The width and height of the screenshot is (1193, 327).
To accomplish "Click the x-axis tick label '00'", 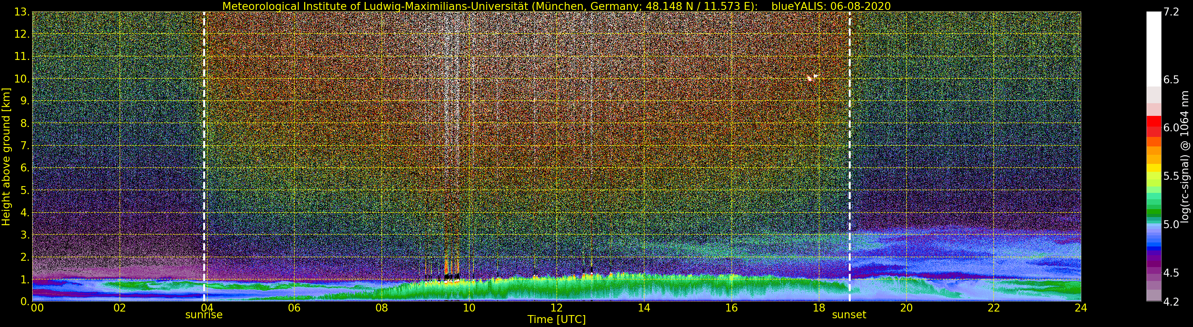I will 37,308.
